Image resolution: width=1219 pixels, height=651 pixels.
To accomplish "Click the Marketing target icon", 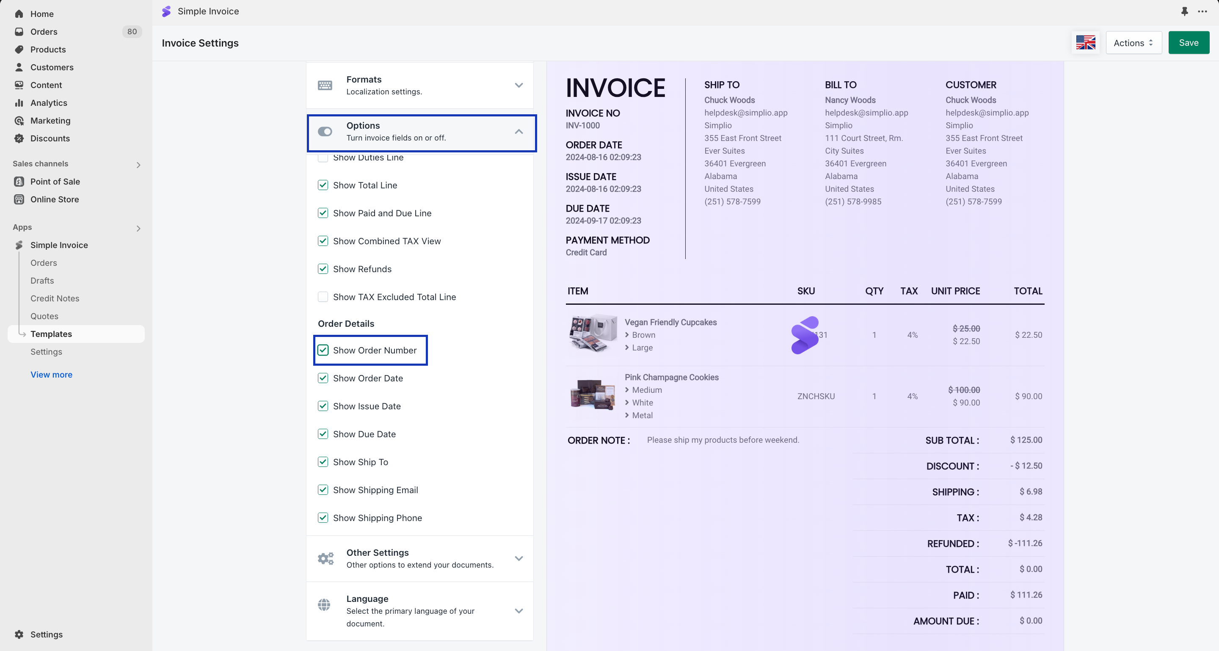I will pyautogui.click(x=19, y=121).
